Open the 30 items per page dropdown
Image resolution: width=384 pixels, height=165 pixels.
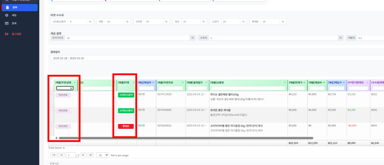tap(103, 155)
